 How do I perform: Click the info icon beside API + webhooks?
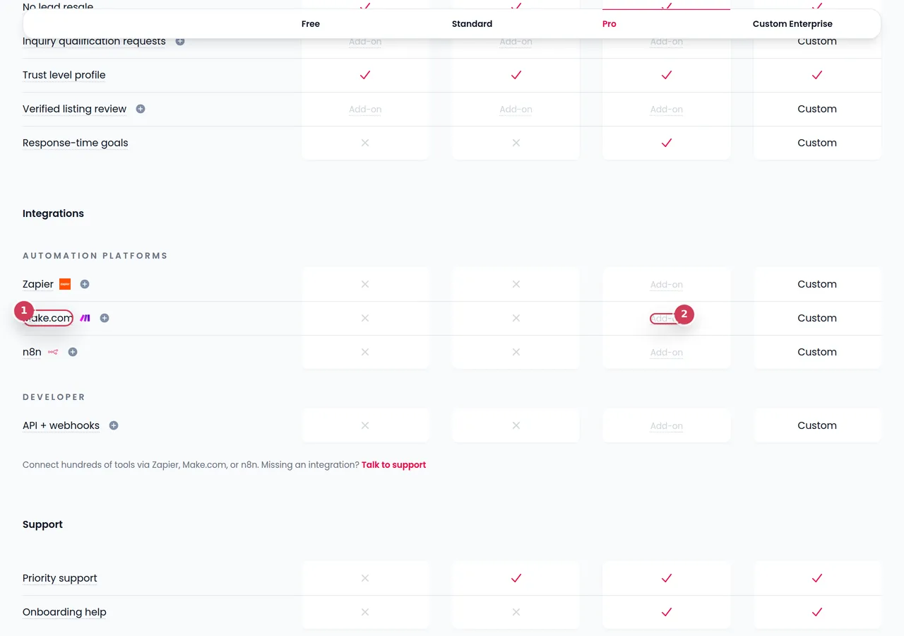coord(113,425)
